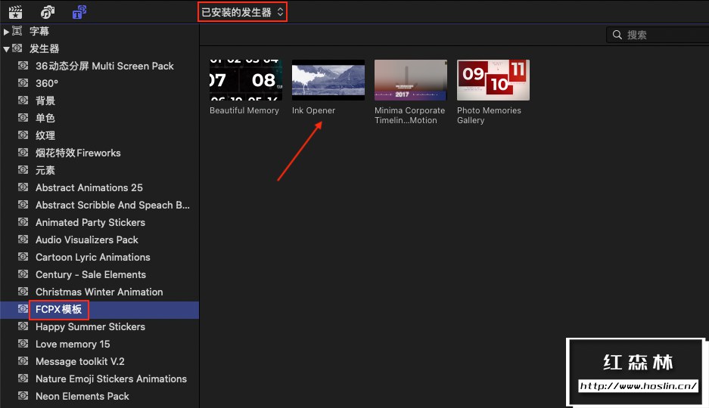The image size is (709, 408).
Task: Click generator icon beside 360°
Action: [x=23, y=82]
